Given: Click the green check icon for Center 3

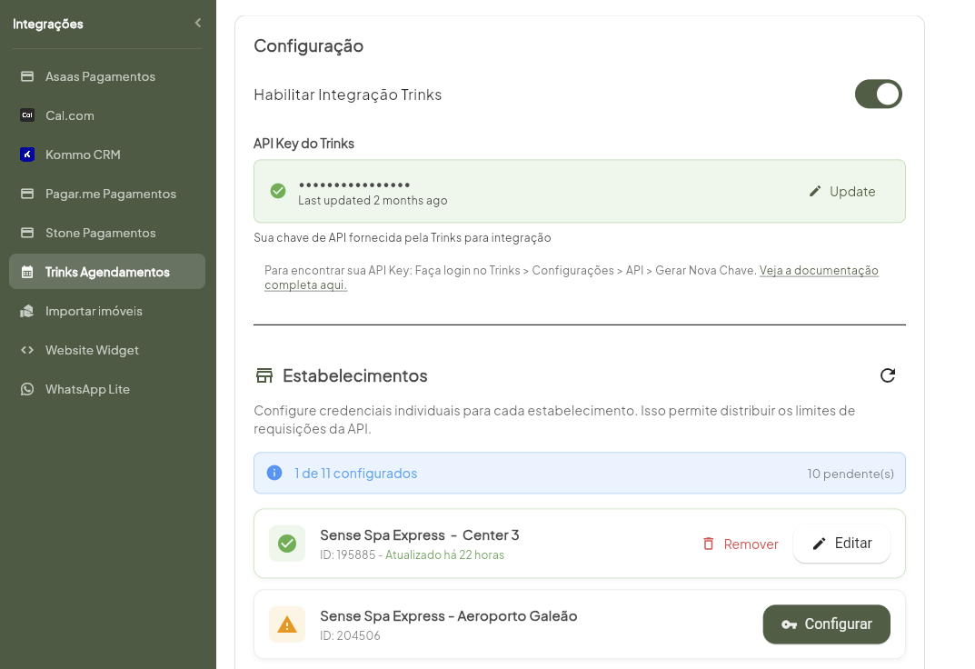Looking at the screenshot, I should pyautogui.click(x=287, y=544).
